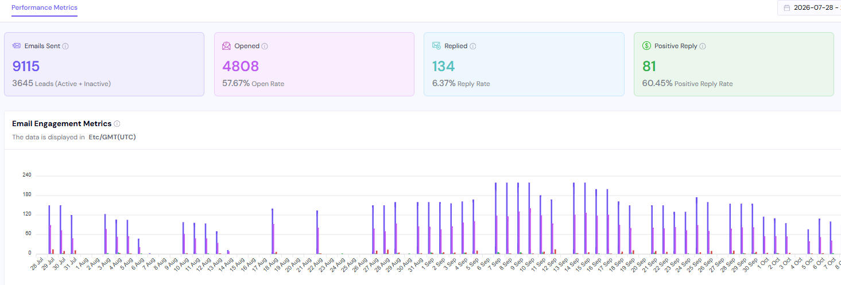Click the pink opened bar for 10 Sep
Image resolution: width=841 pixels, height=285 pixels.
click(x=530, y=231)
